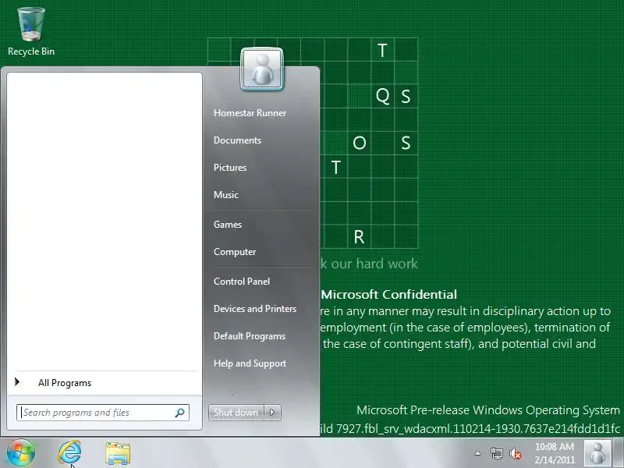Viewport: 624px width, 468px height.
Task: Open the Recycle Bin desktop icon
Action: coord(31,32)
